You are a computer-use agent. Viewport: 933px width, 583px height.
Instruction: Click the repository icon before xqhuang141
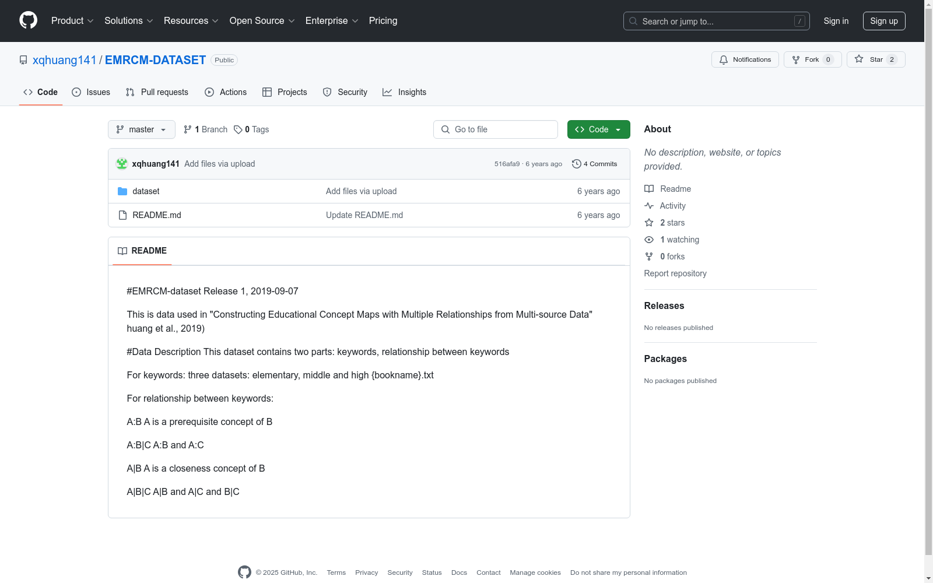pos(23,60)
